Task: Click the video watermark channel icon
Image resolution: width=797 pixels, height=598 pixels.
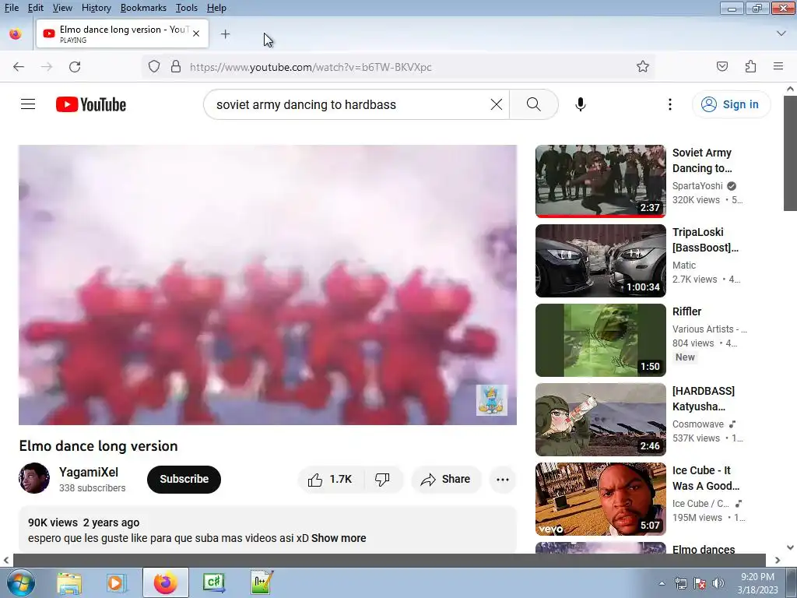Action: [x=492, y=400]
